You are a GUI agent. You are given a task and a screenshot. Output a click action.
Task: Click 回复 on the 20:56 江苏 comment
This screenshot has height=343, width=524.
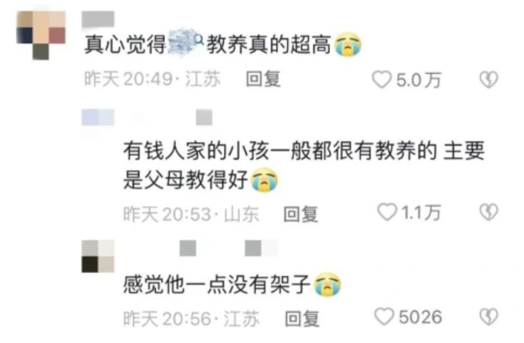coord(302,319)
